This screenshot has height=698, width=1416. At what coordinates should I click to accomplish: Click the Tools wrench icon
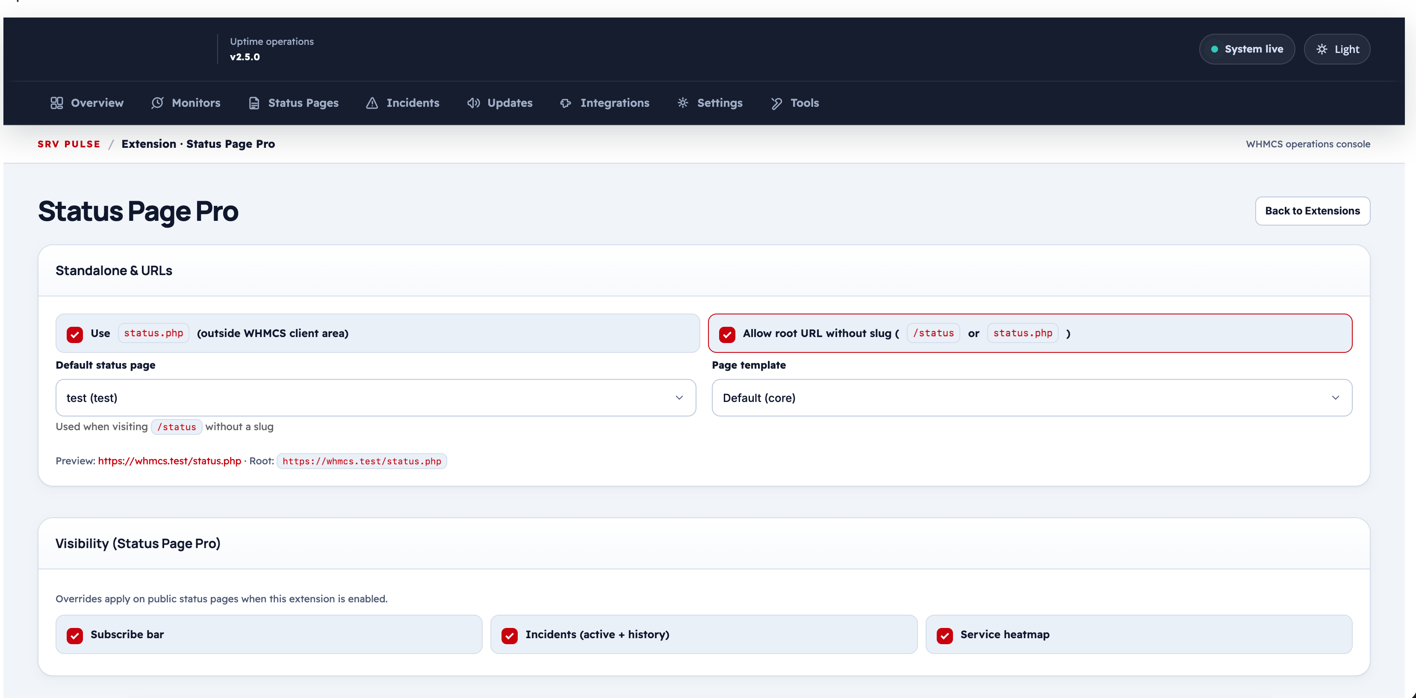point(776,103)
